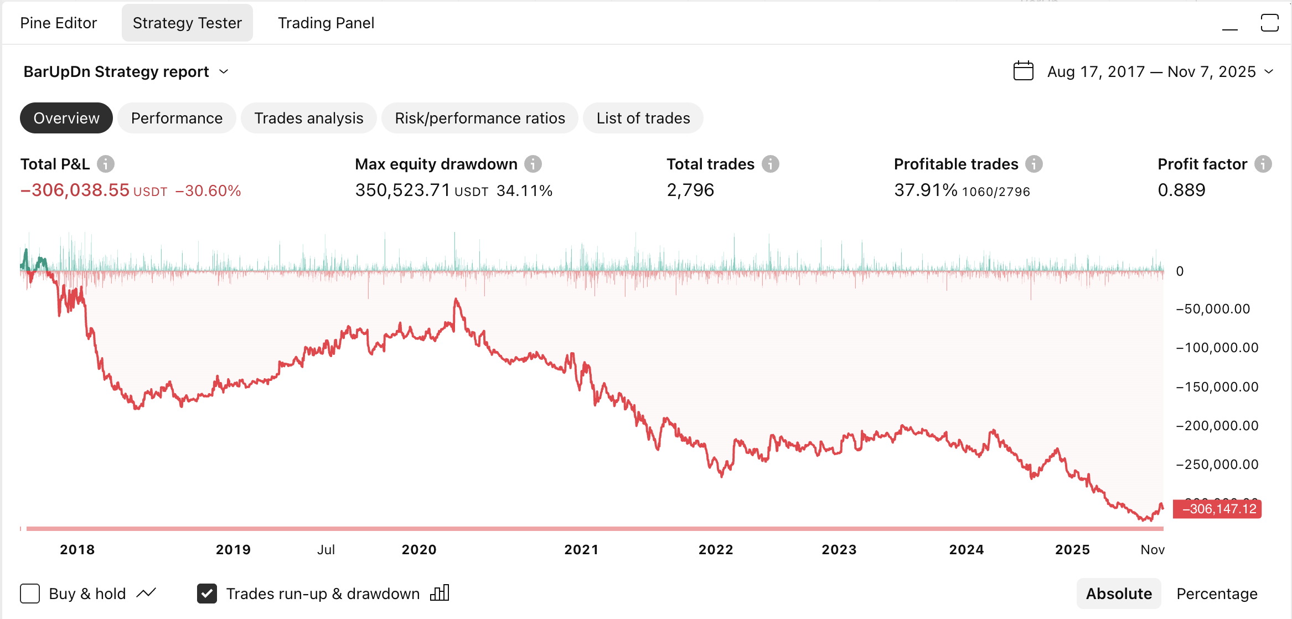Screen dimensions: 1292x619
Task: Click the Total P&L info icon
Action: pyautogui.click(x=106, y=164)
